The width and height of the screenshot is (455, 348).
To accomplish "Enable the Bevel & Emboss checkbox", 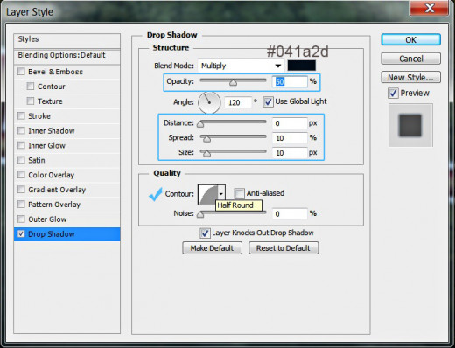I will (21, 72).
